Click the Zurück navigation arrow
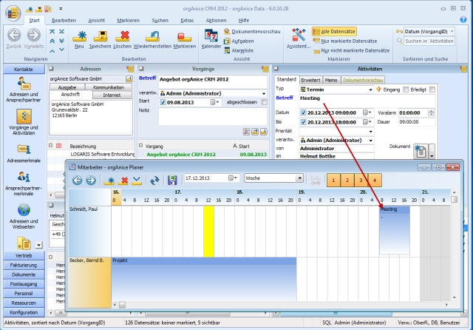This screenshot has width=473, height=330. click(x=14, y=36)
